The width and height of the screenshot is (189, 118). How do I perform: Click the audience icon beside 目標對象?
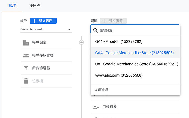click(x=96, y=107)
